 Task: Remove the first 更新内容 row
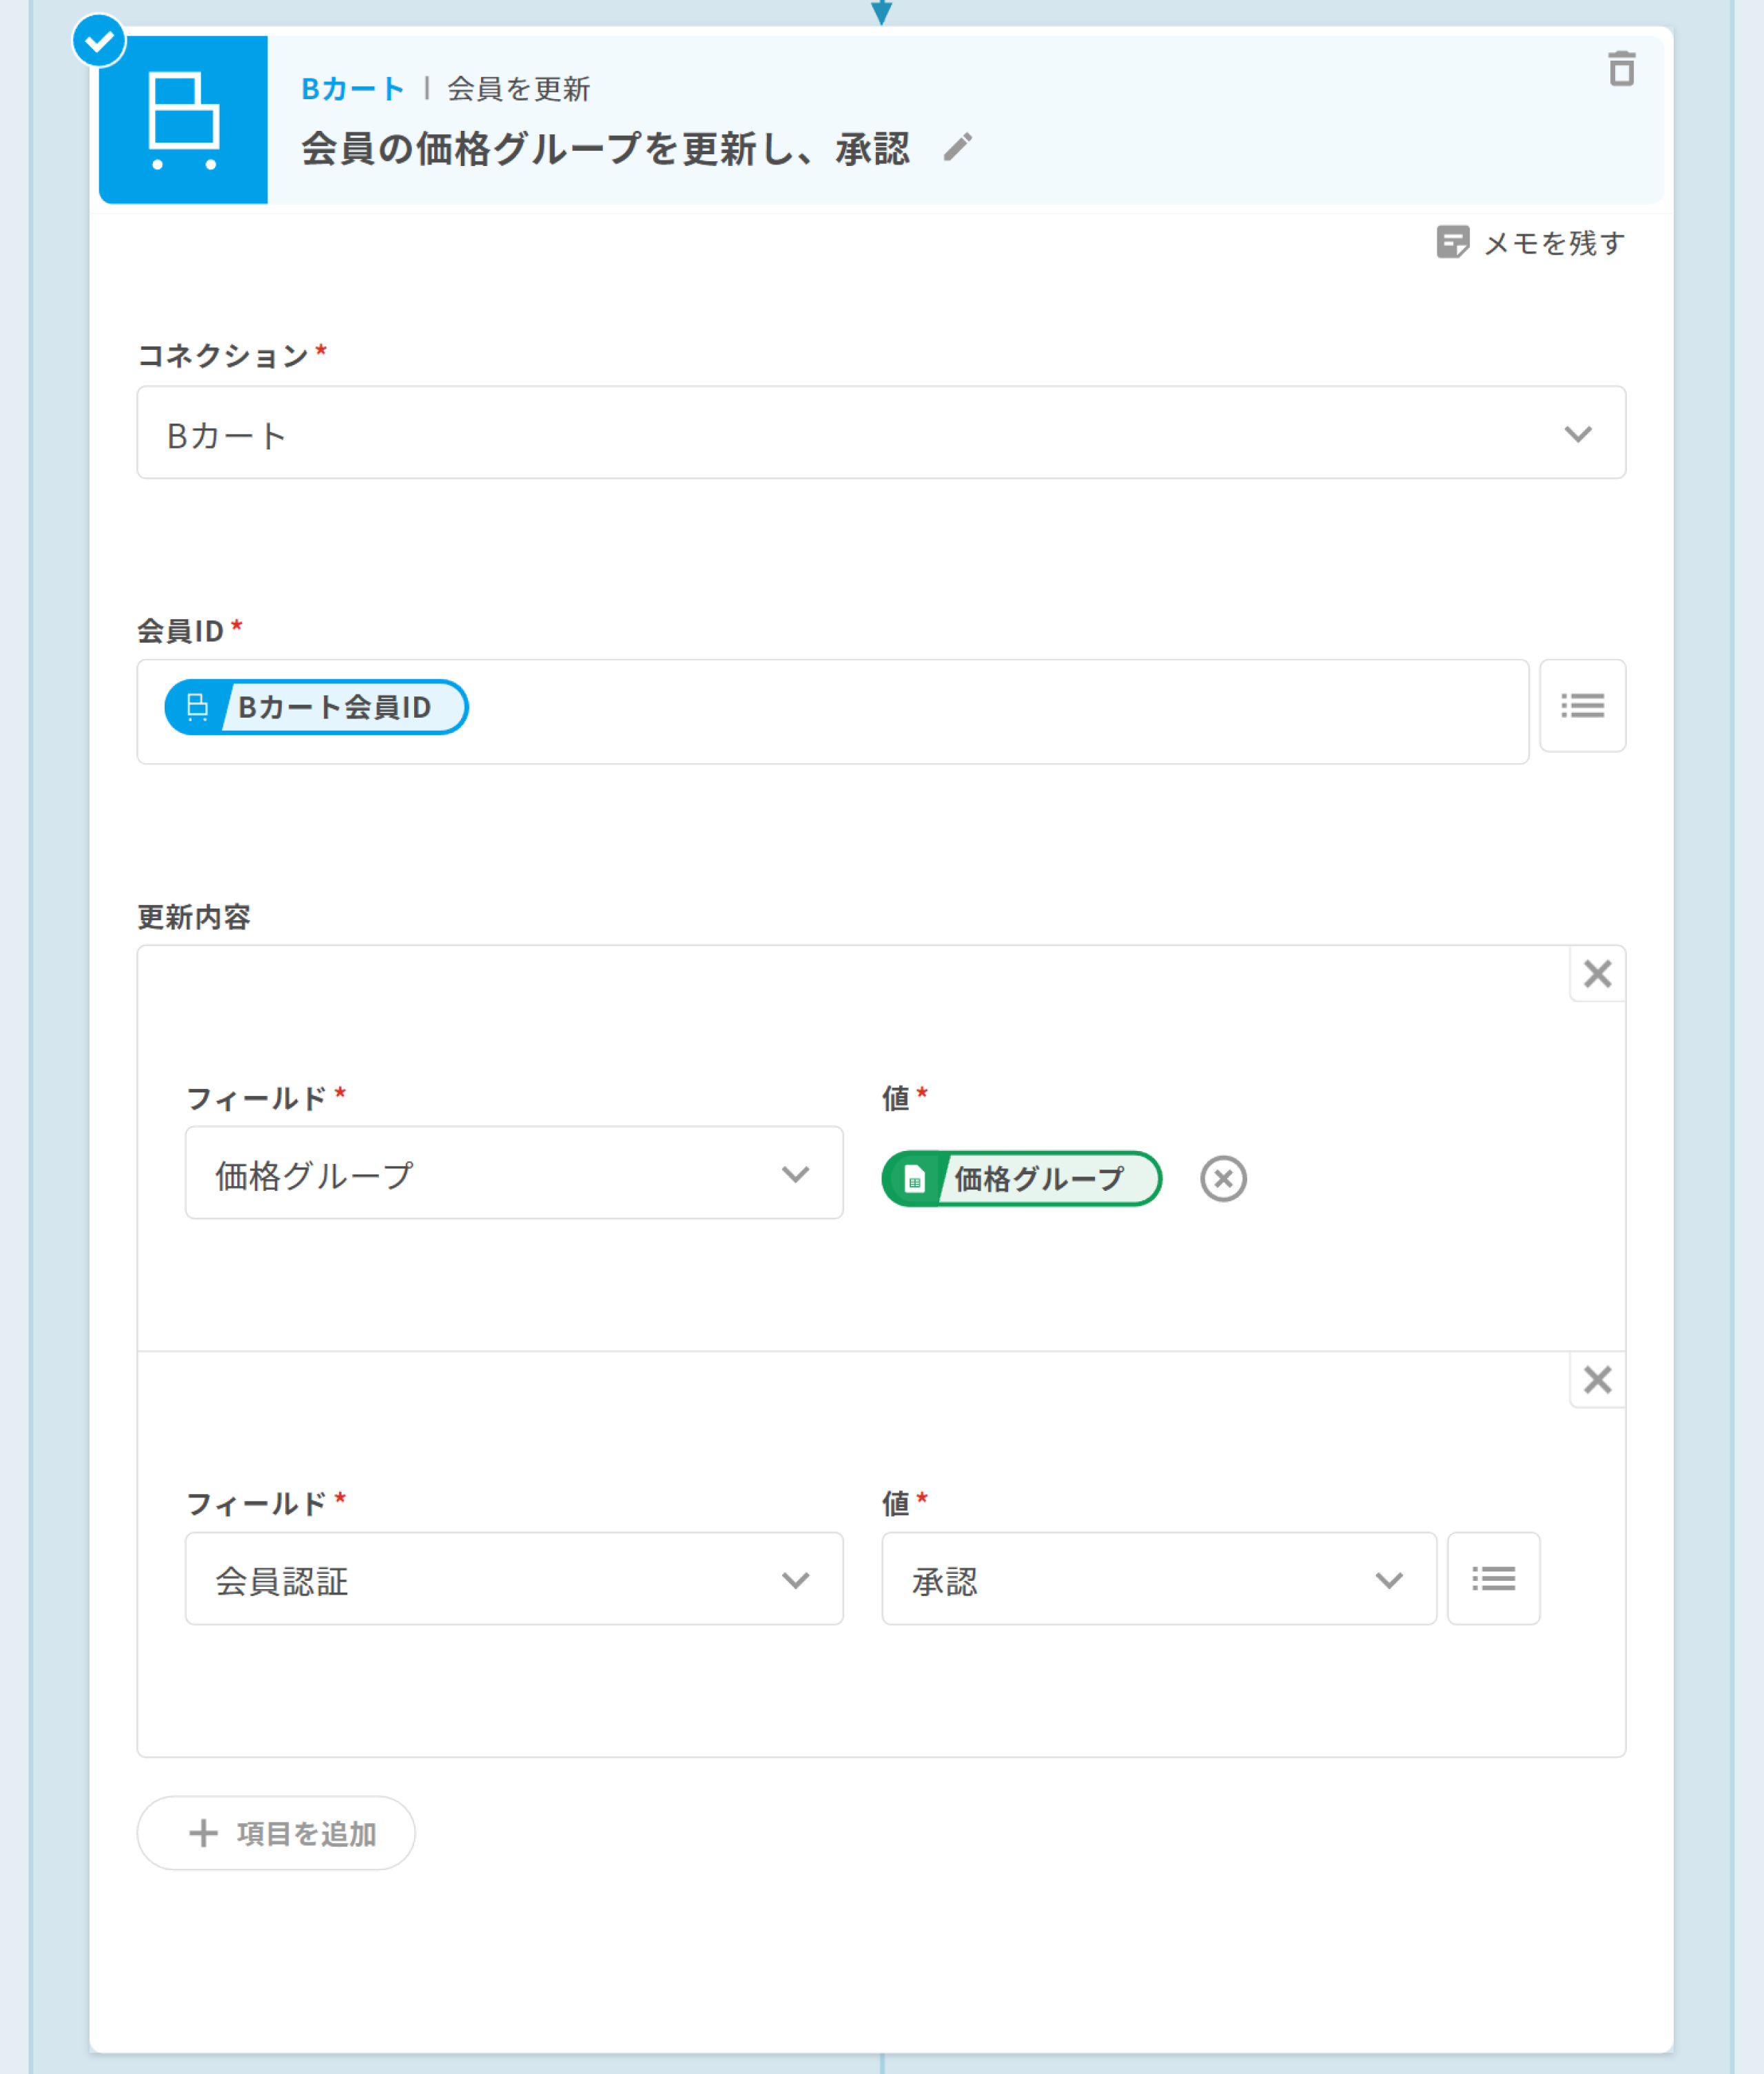click(1597, 973)
